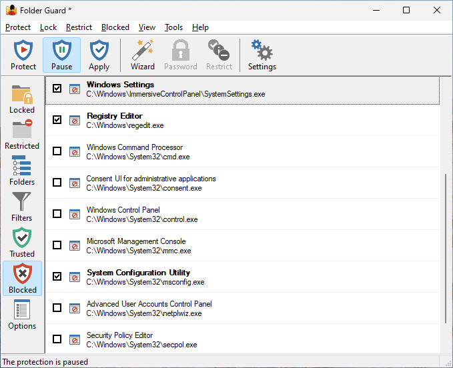The width and height of the screenshot is (453, 368).
Task: Open the Help menu
Action: coord(200,27)
